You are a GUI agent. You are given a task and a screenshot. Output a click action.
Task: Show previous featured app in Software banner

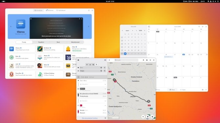pyautogui.click(x=11, y=26)
